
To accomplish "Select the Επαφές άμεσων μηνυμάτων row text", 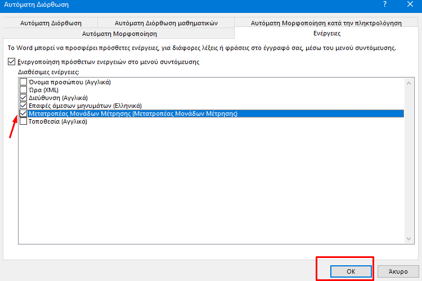I will 85,106.
